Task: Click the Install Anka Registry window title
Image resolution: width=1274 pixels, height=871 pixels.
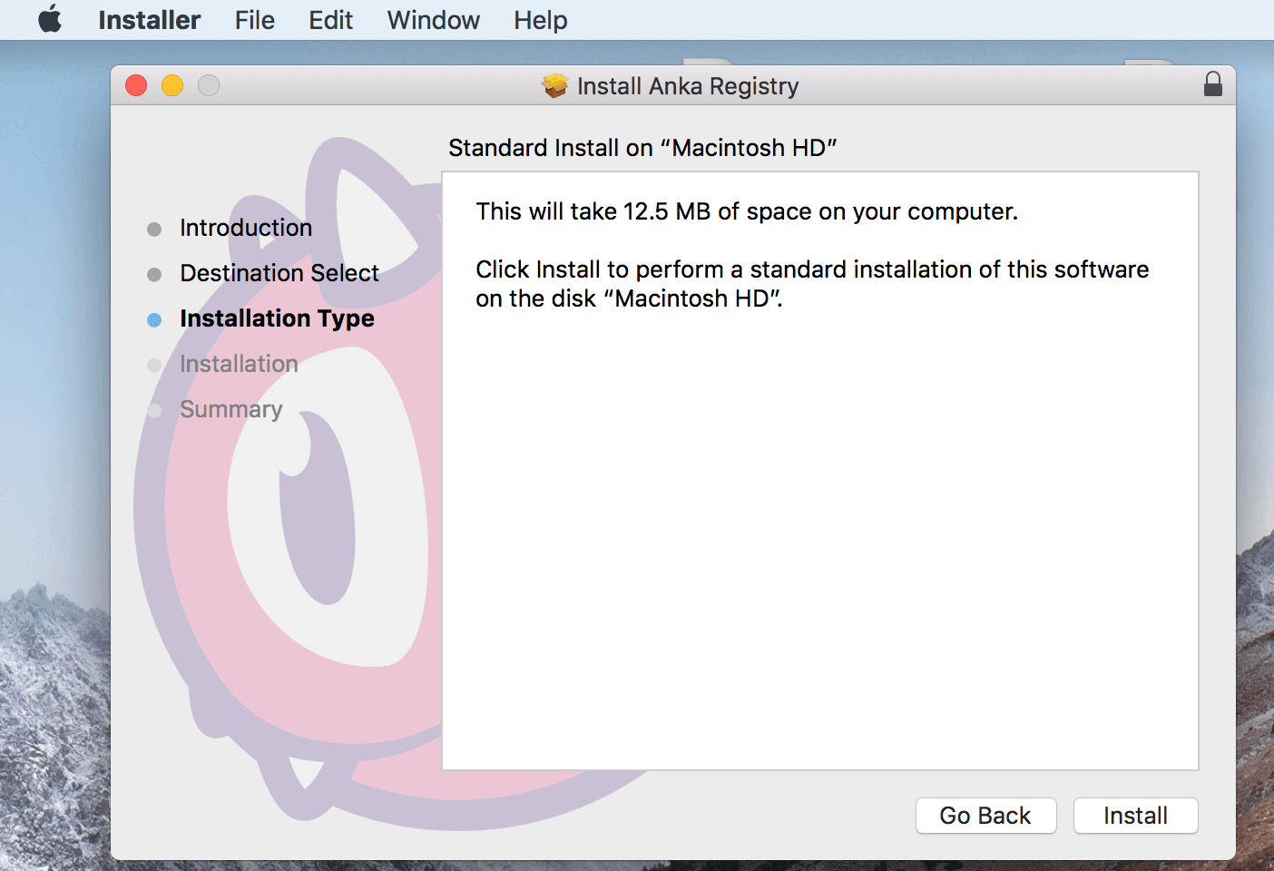Action: click(688, 86)
